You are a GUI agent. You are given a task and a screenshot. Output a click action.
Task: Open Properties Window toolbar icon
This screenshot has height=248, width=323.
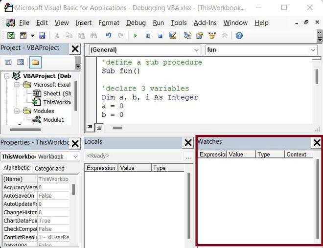tap(200, 35)
